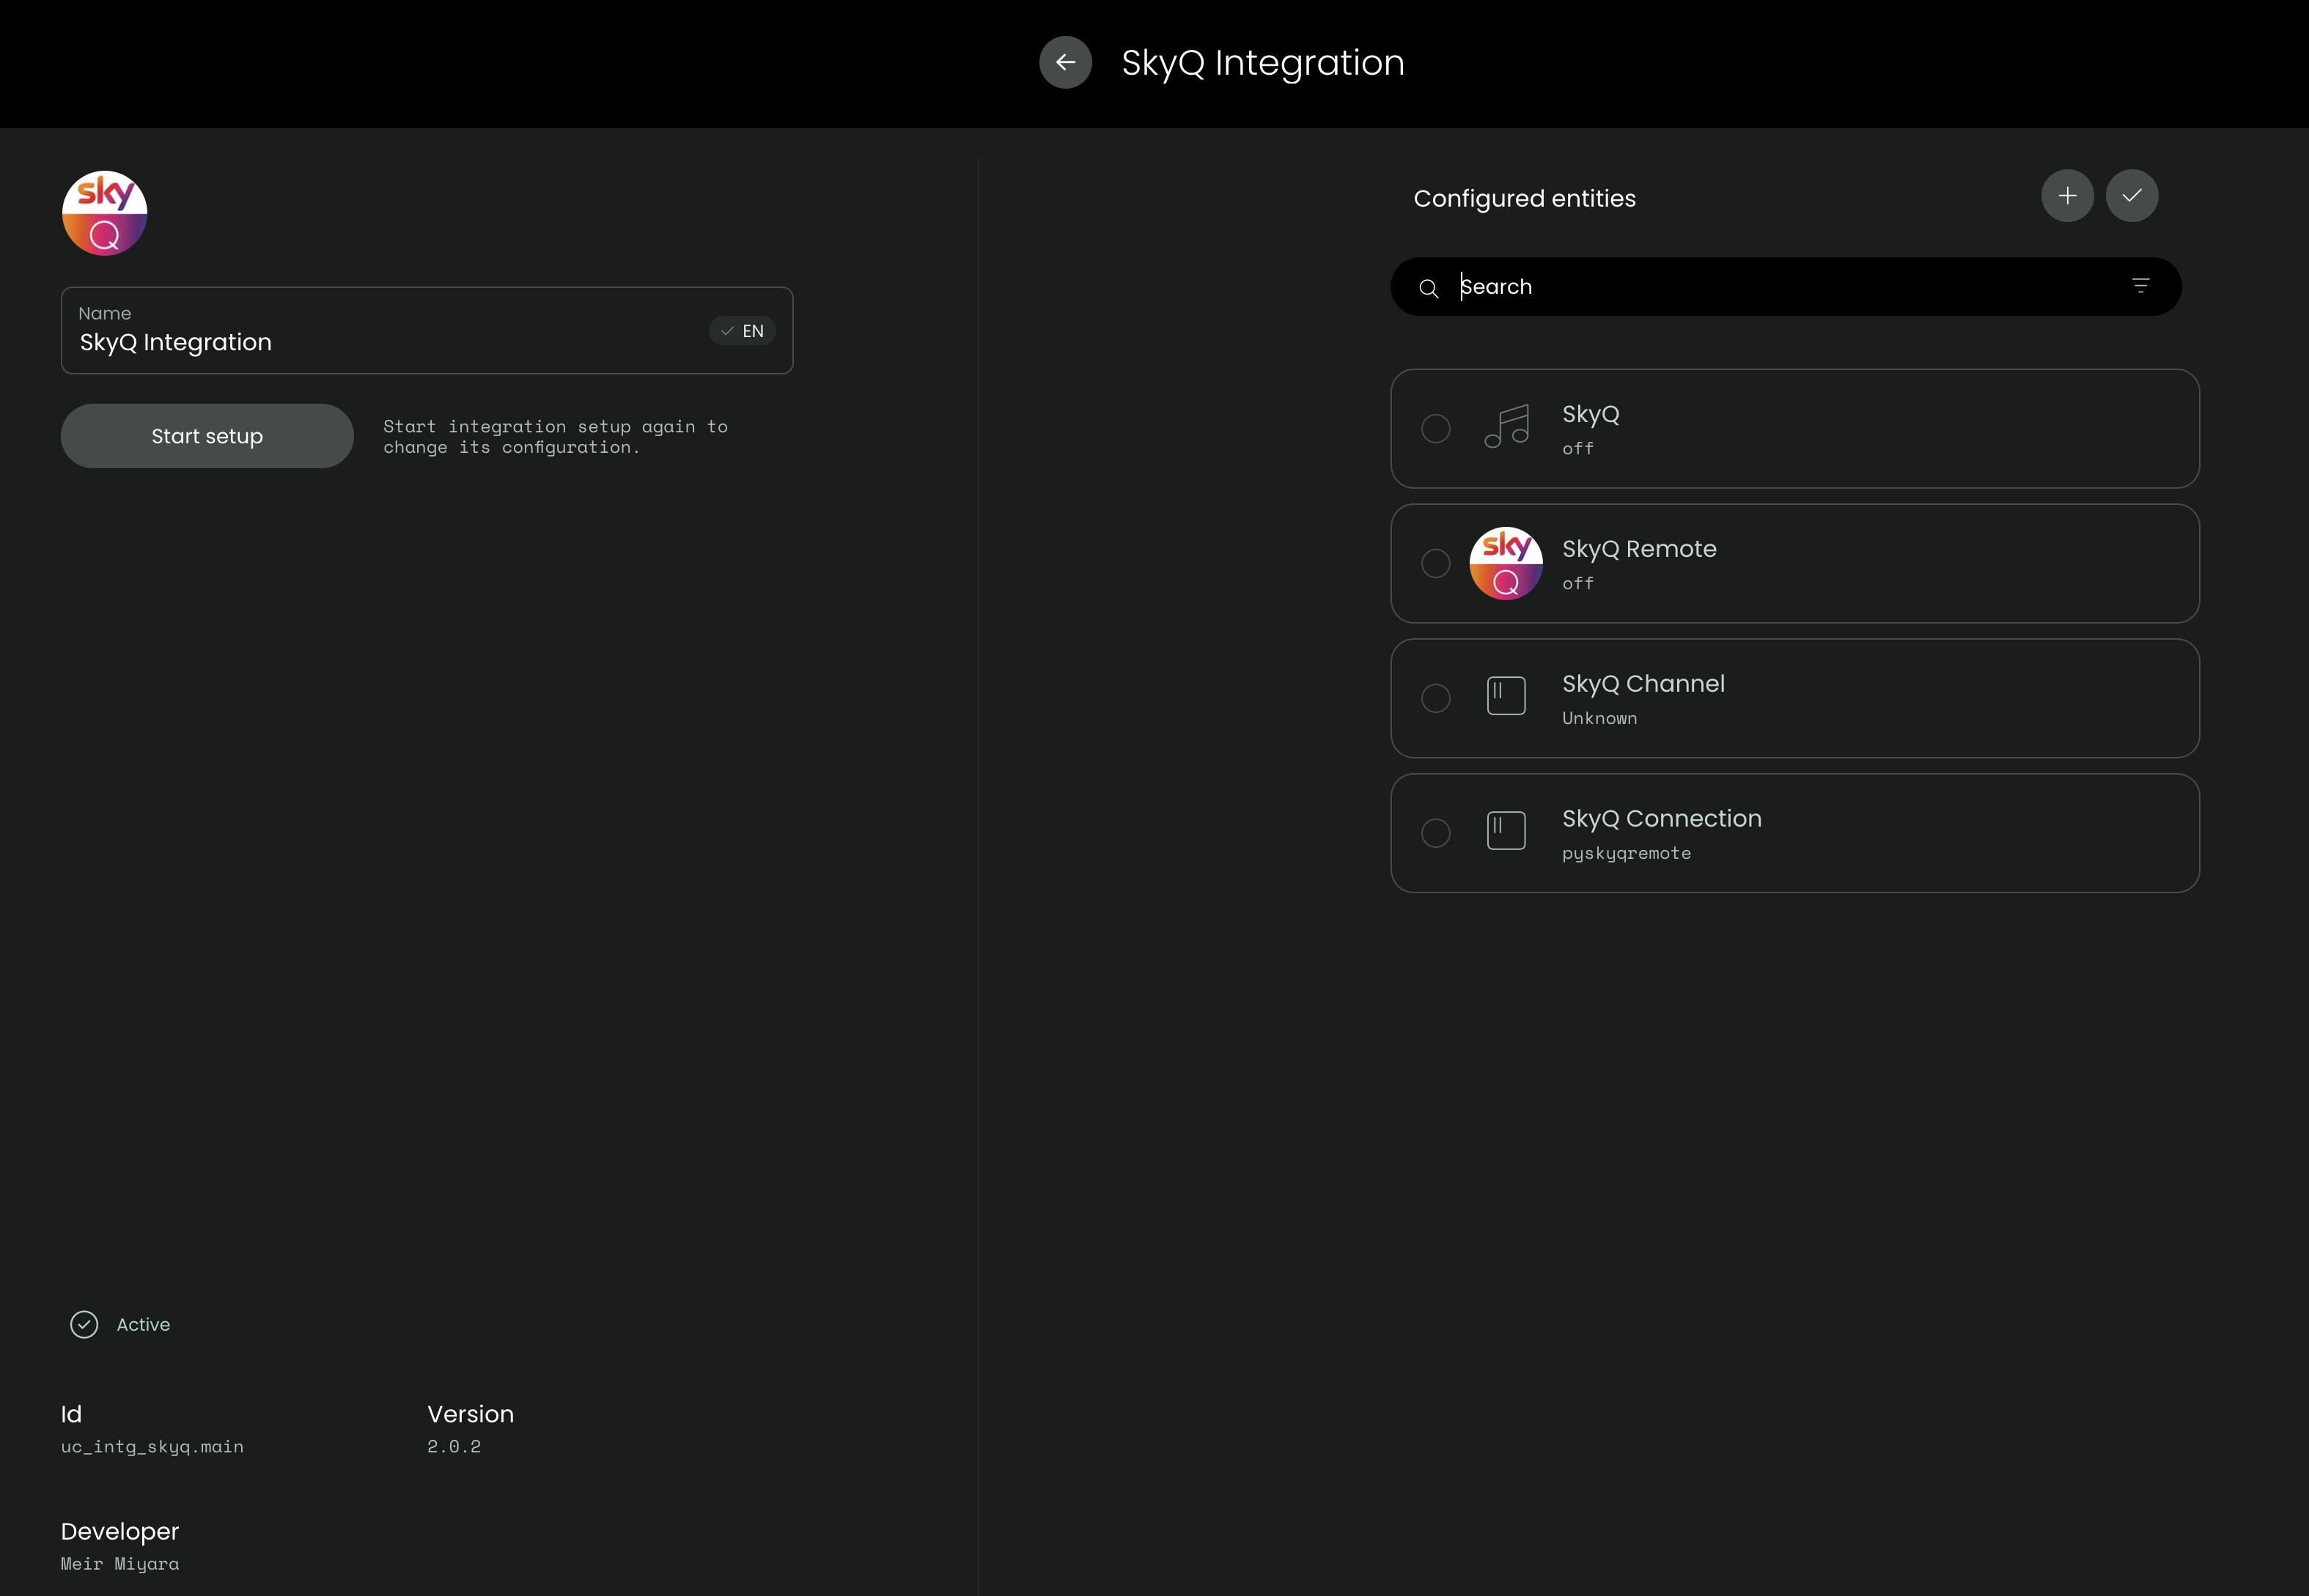Add new entity with plus icon

click(x=2067, y=196)
